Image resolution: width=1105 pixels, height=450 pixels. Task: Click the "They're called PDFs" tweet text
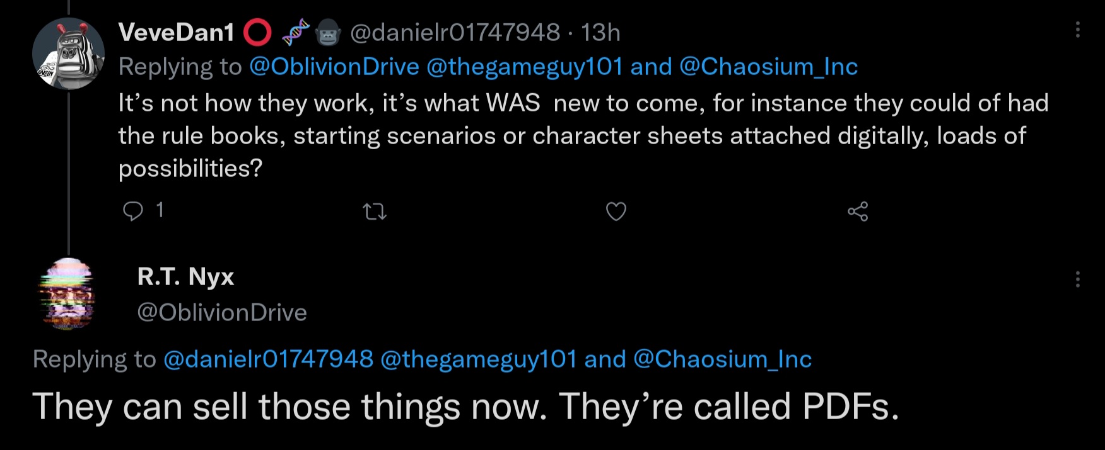(x=465, y=407)
